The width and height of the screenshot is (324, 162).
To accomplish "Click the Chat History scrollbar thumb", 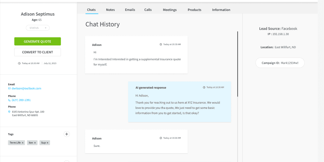I will point(238,64).
